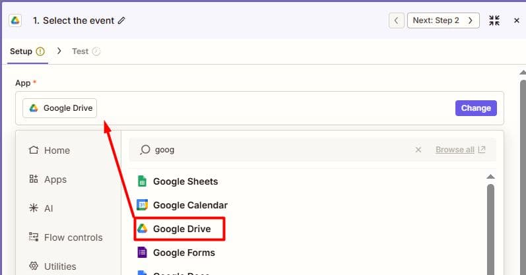This screenshot has height=275, width=526.
Task: Click the Flow controls icon
Action: [x=34, y=237]
